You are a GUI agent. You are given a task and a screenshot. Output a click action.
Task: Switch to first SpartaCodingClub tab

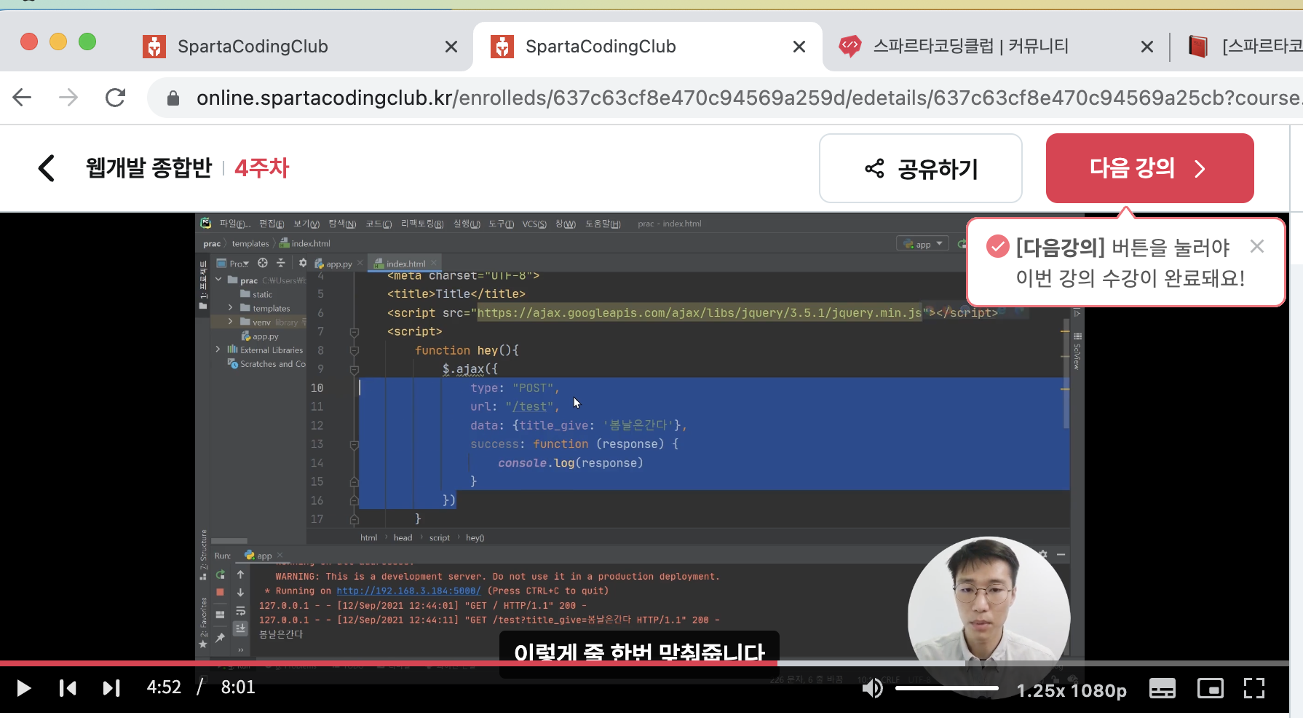pyautogui.click(x=253, y=47)
